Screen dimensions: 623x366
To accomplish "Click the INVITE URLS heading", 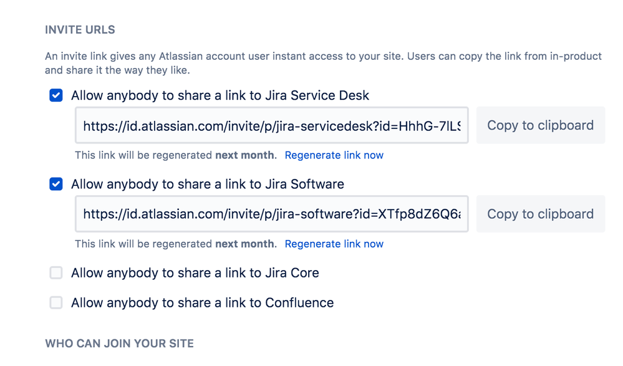I will click(x=80, y=30).
